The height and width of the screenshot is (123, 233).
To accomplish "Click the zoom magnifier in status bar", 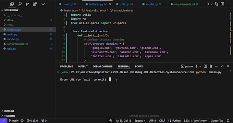I will [111, 121].
